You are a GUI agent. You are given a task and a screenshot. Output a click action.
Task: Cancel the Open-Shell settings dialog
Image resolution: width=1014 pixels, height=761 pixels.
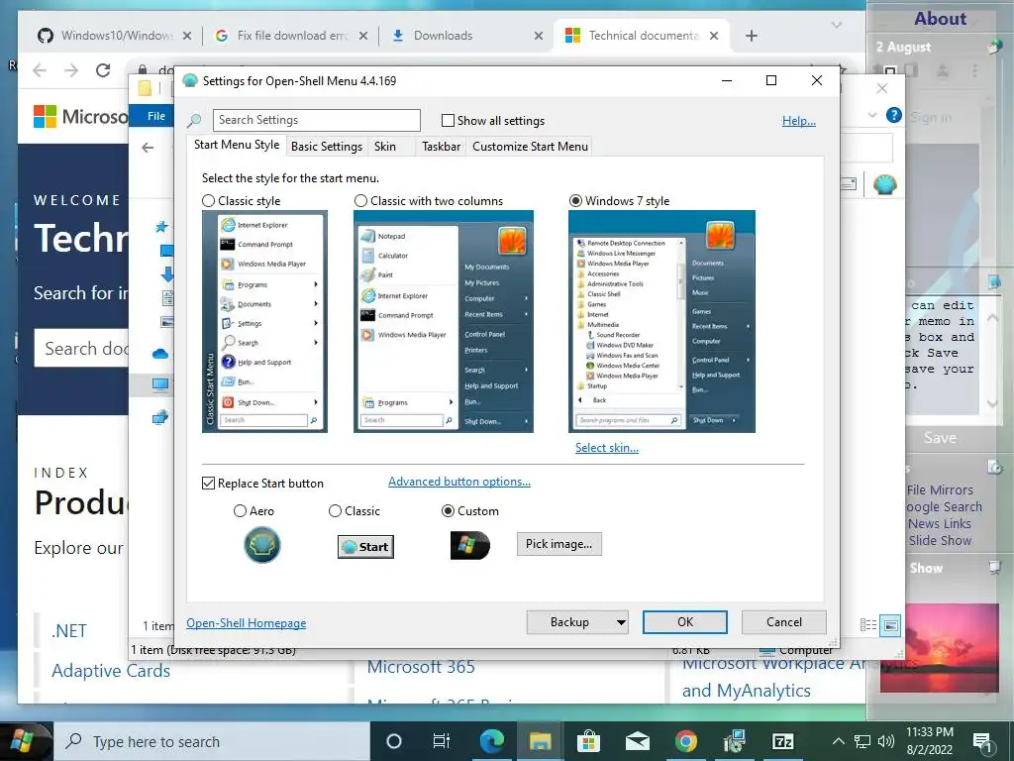[784, 622]
